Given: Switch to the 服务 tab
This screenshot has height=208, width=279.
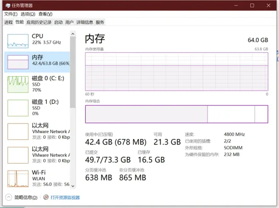Looking at the screenshot, I should pyautogui.click(x=100, y=22).
